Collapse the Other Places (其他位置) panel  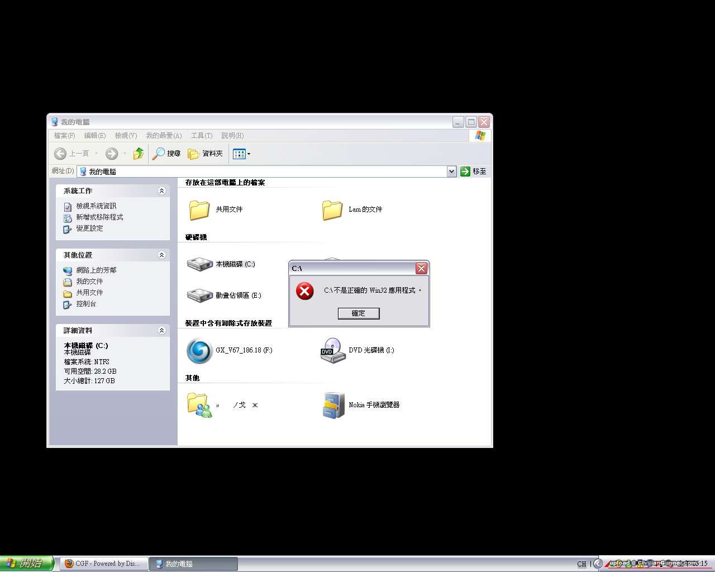tap(161, 255)
